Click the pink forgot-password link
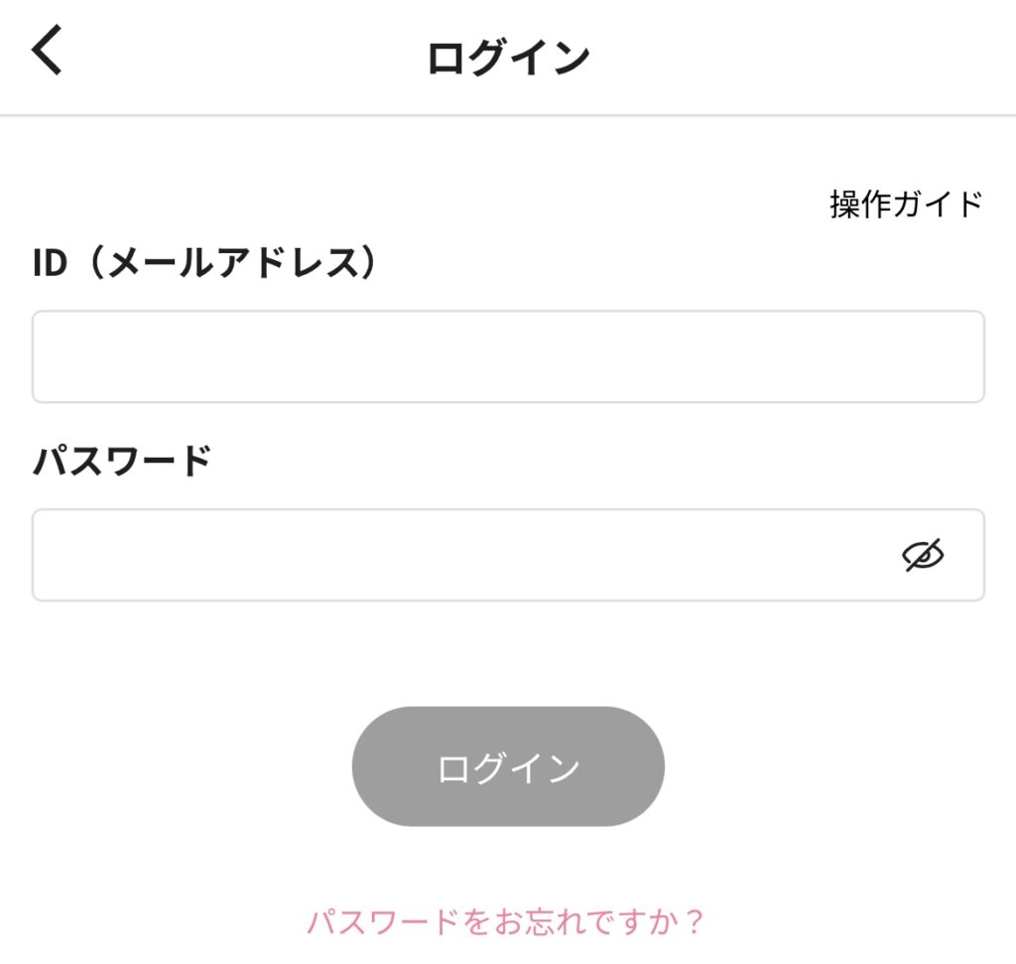Image resolution: width=1016 pixels, height=964 pixels. click(506, 921)
